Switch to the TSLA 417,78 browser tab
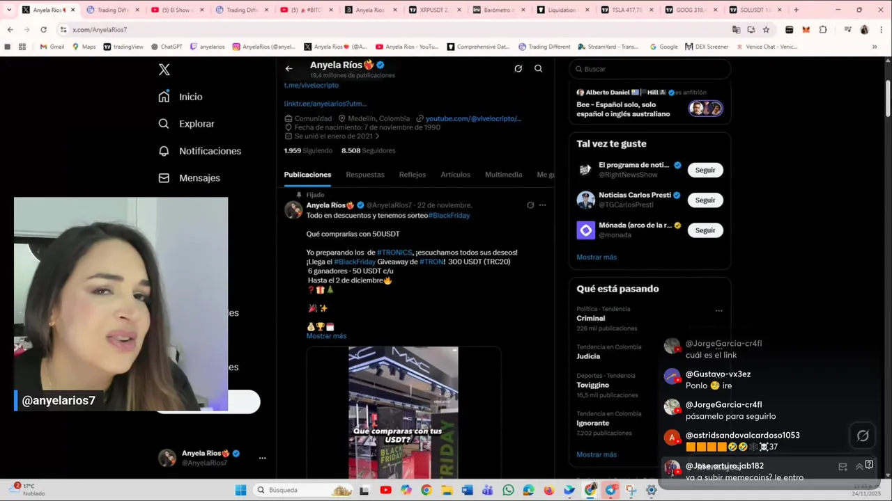This screenshot has width=892, height=501. [x=626, y=10]
